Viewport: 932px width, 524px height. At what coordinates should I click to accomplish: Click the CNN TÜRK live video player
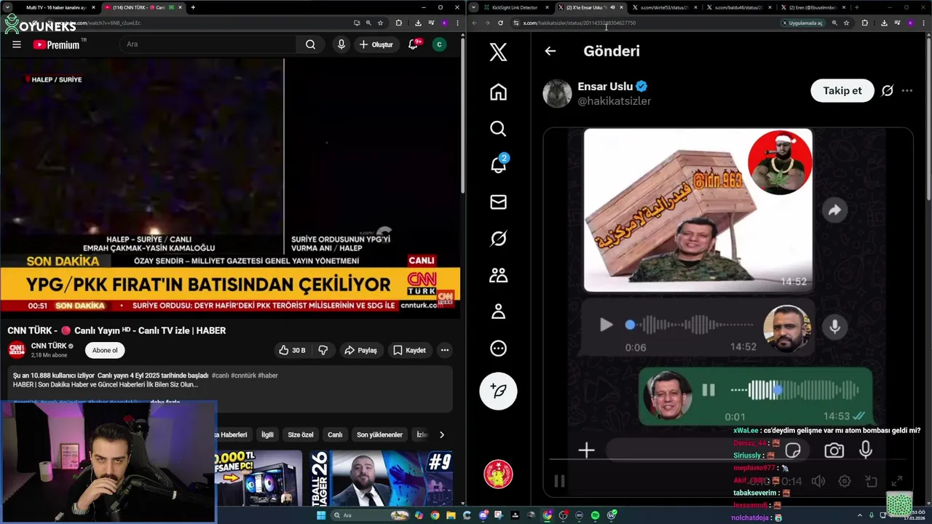tap(230, 188)
